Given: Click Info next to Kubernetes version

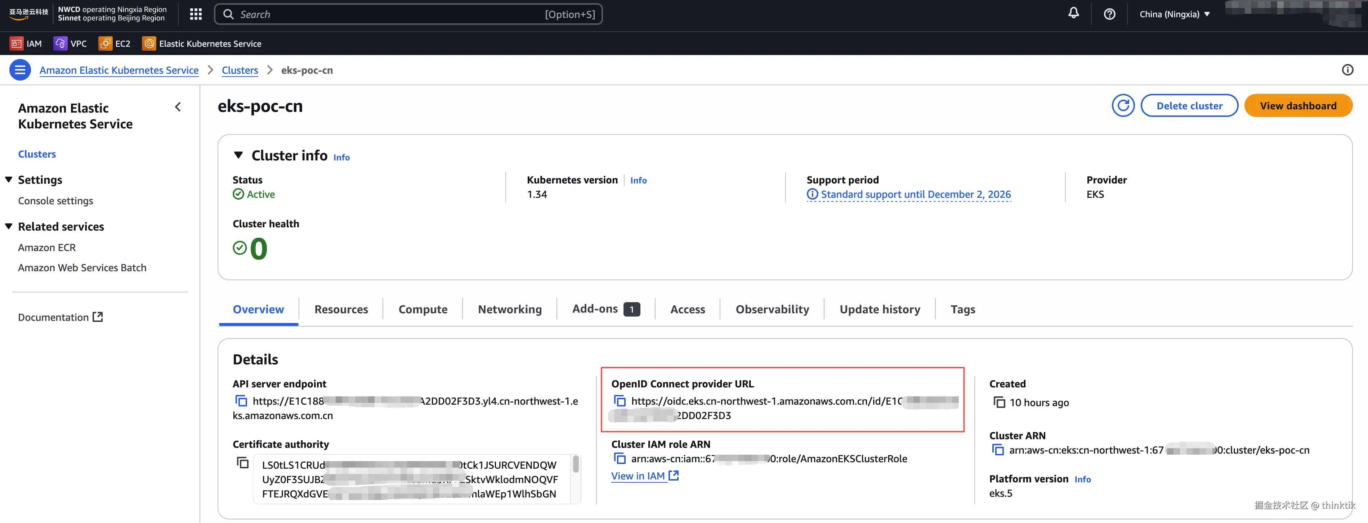Looking at the screenshot, I should coord(638,180).
